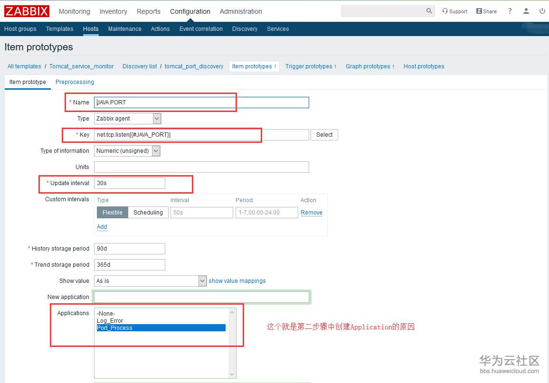Choose Flexible custom interval type

113,212
